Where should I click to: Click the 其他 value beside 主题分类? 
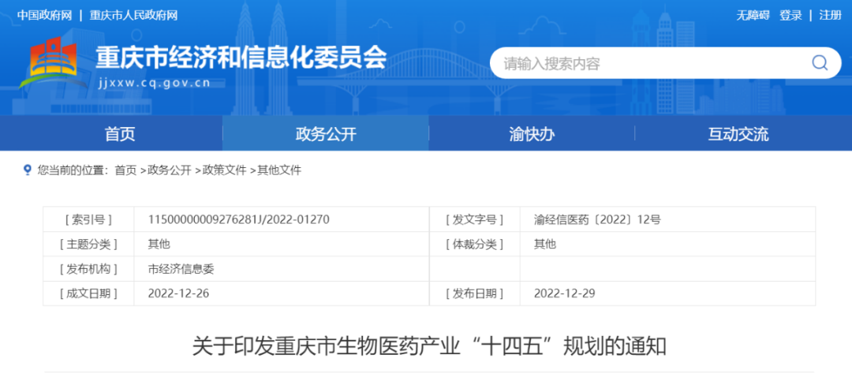click(x=159, y=245)
